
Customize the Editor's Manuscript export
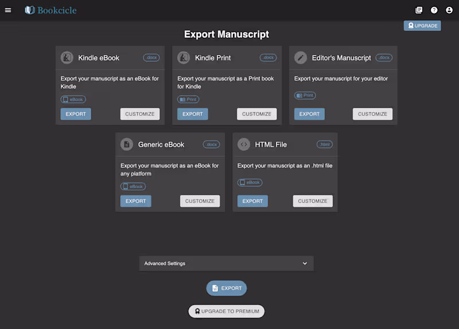point(372,114)
